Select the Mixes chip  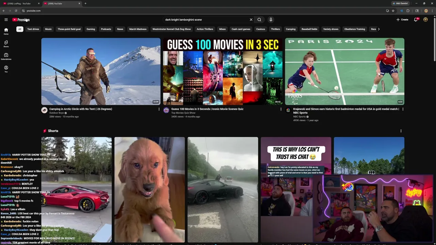coord(222,29)
